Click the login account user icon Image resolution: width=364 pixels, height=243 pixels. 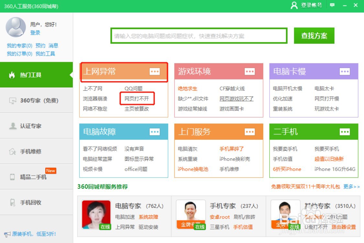[294, 5]
